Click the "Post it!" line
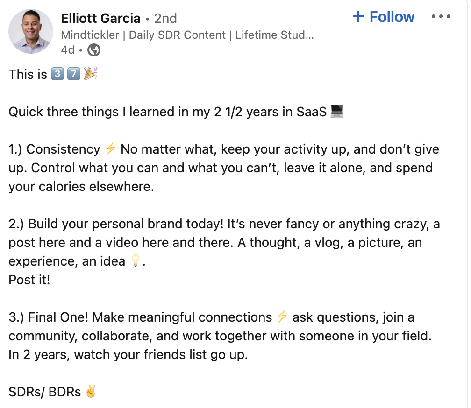The image size is (471, 408). (x=29, y=280)
